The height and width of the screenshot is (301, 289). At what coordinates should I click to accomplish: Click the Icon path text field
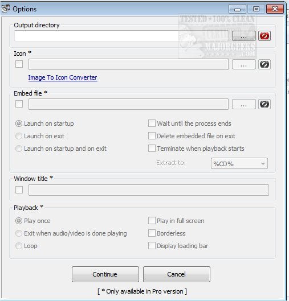pos(128,64)
